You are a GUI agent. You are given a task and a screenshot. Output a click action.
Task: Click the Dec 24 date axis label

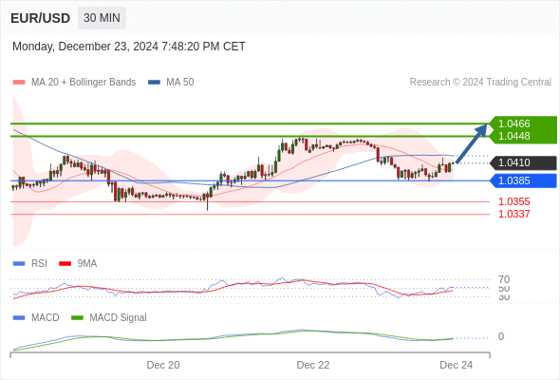457,365
